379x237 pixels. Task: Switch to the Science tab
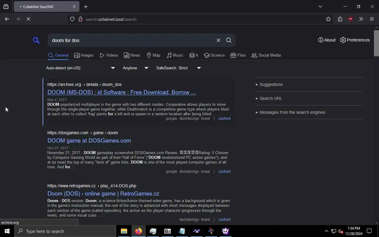tap(214, 55)
